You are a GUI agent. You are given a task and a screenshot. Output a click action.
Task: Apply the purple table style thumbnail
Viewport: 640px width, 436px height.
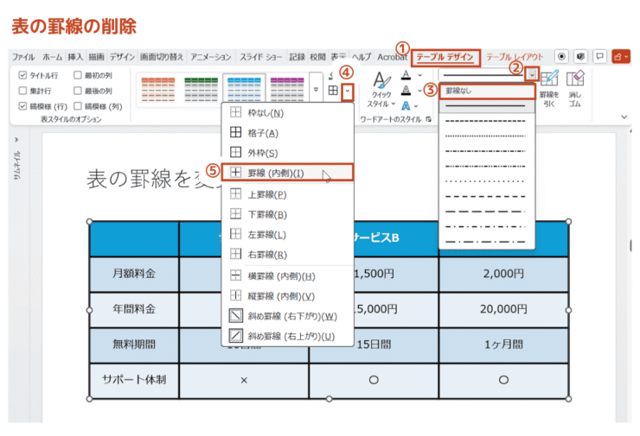[x=287, y=90]
